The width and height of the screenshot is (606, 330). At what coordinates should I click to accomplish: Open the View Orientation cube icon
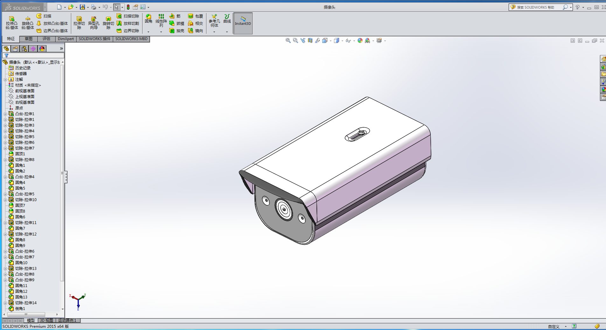325,40
